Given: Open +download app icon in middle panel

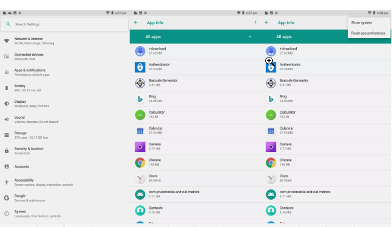Looking at the screenshot, I should pos(140,51).
